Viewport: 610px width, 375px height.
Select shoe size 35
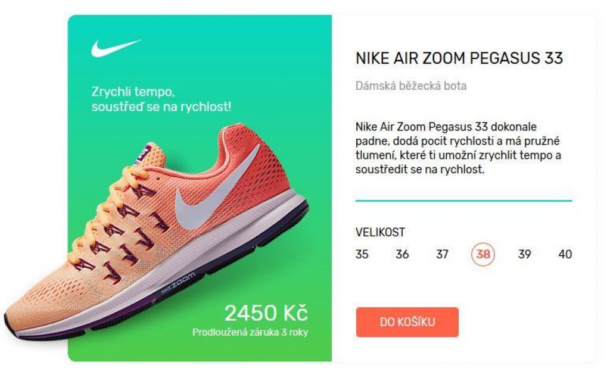(362, 254)
